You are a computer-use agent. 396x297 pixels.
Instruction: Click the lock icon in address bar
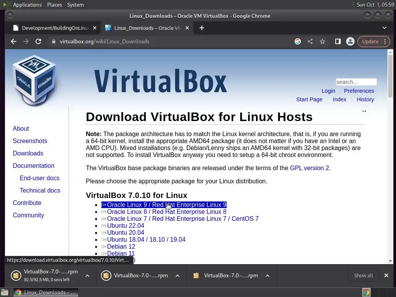53,41
